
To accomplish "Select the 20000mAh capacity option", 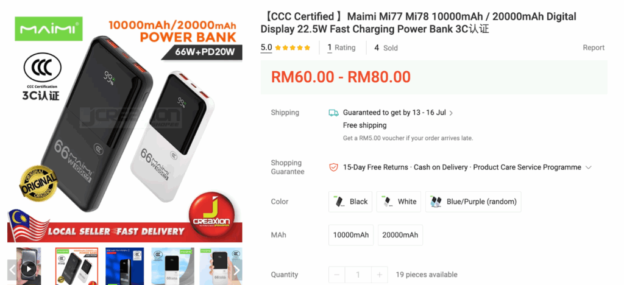I will pyautogui.click(x=400, y=235).
